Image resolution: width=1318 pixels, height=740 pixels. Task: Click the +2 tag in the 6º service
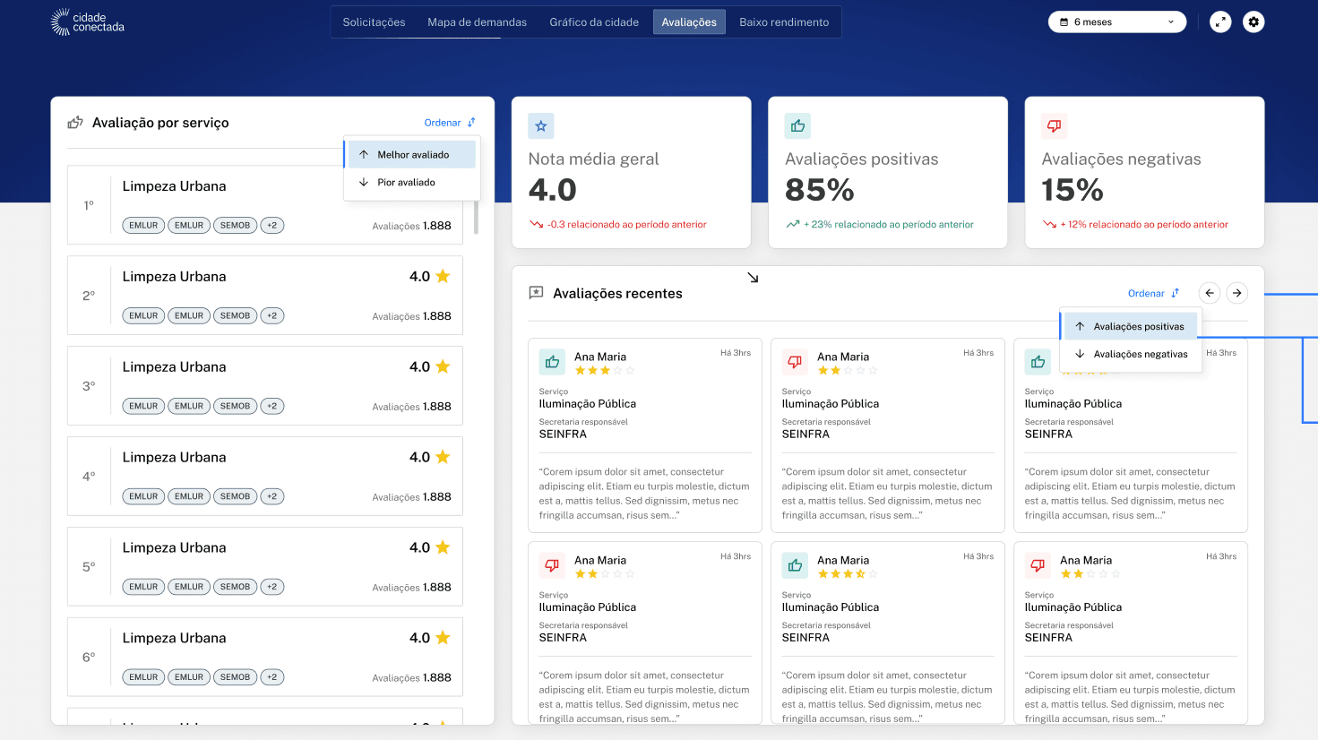click(272, 677)
